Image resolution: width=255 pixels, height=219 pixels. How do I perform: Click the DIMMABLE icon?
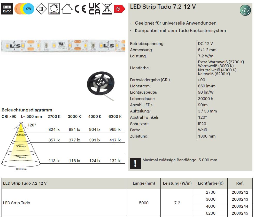(x=54, y=9)
